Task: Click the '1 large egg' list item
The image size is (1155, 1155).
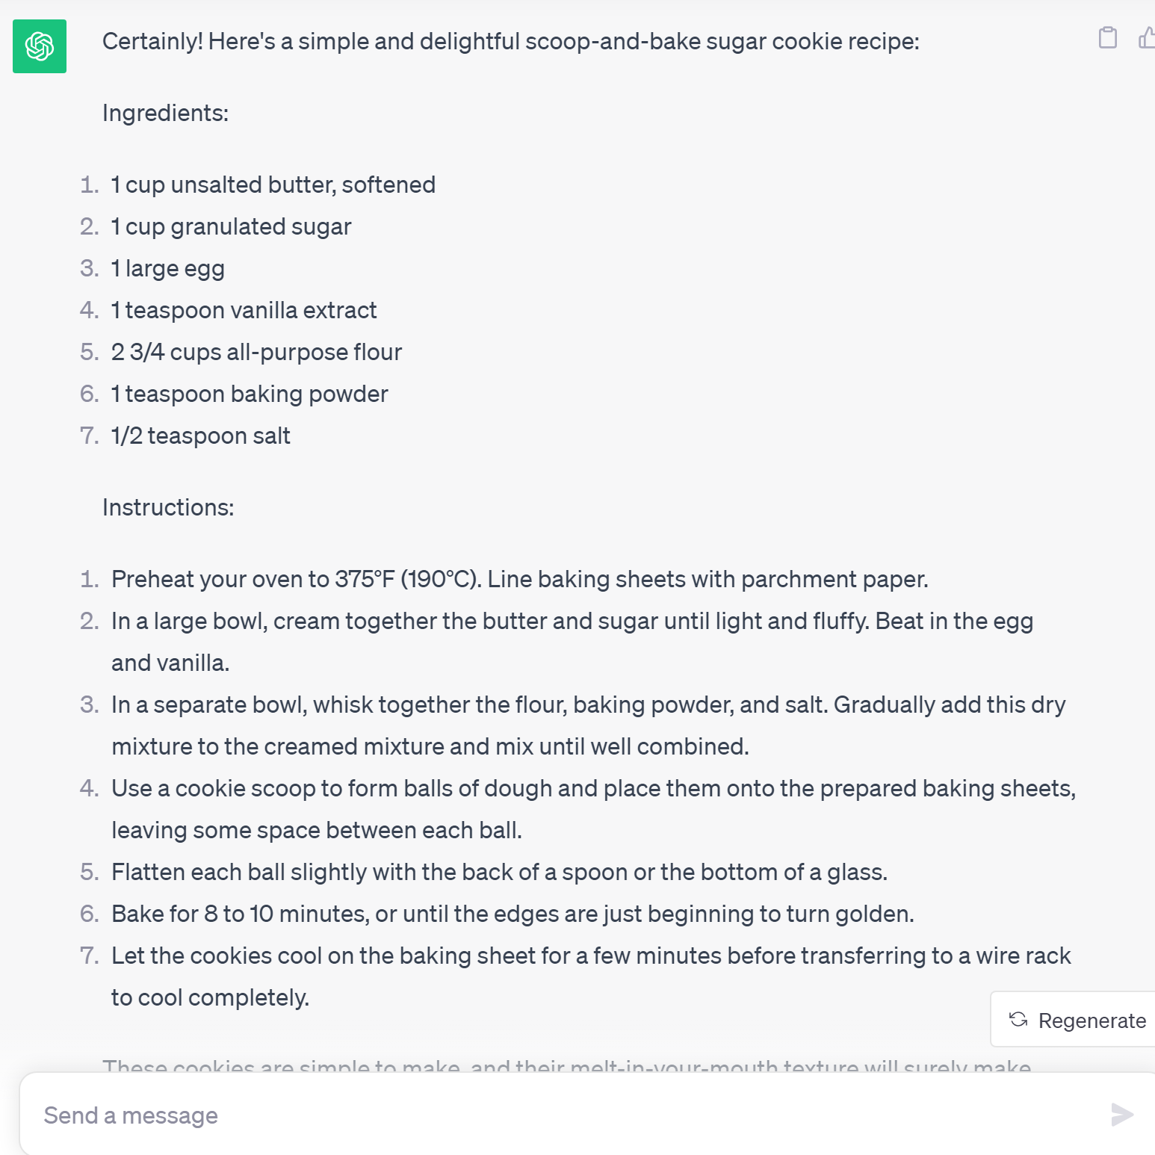Action: coord(167,268)
